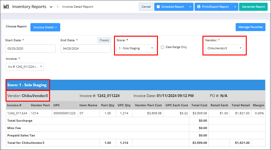Click the Inventory Reports module icon
Image resolution: width=271 pixels, height=150 pixels.
6,6
